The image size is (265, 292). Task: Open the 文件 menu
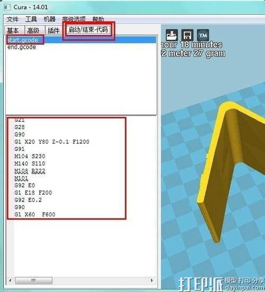pyautogui.click(x=13, y=19)
